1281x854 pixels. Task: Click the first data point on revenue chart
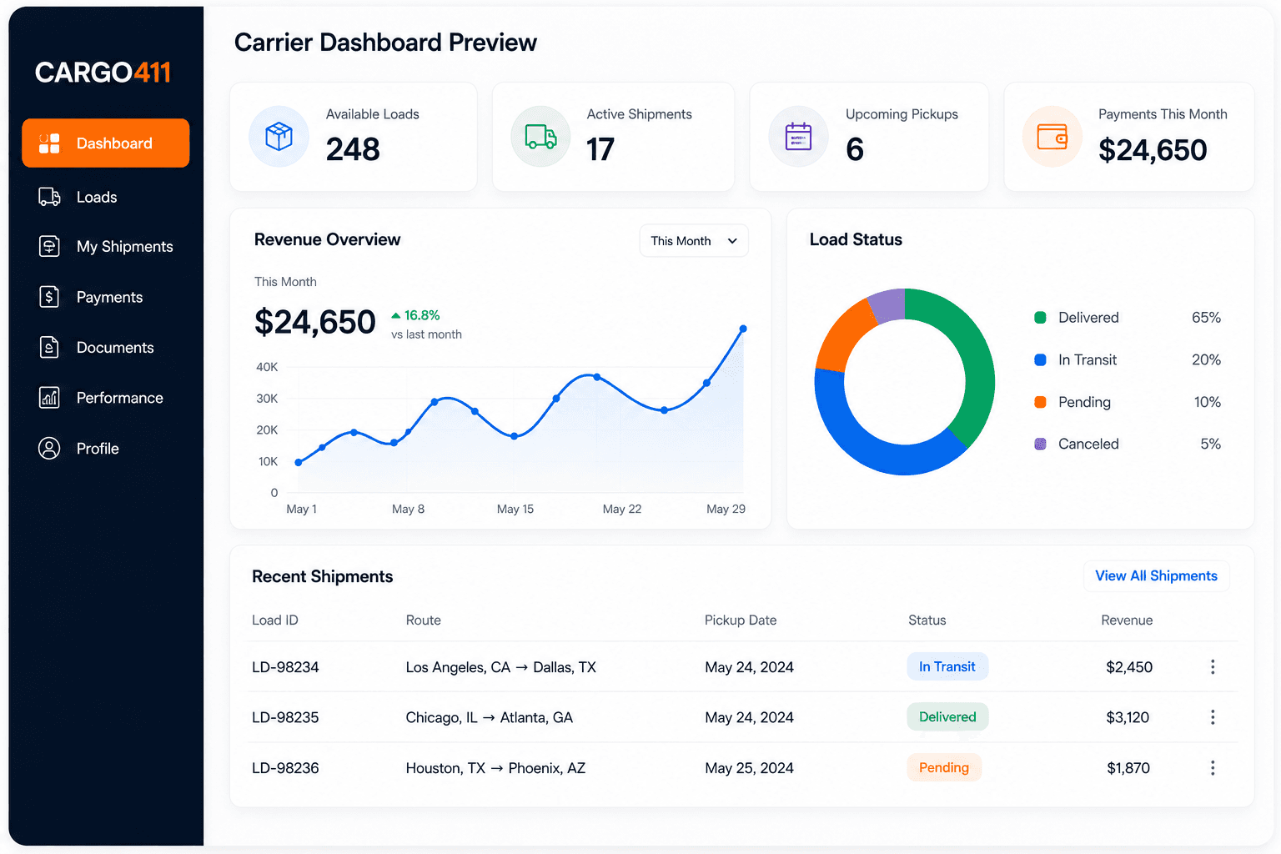pos(299,462)
